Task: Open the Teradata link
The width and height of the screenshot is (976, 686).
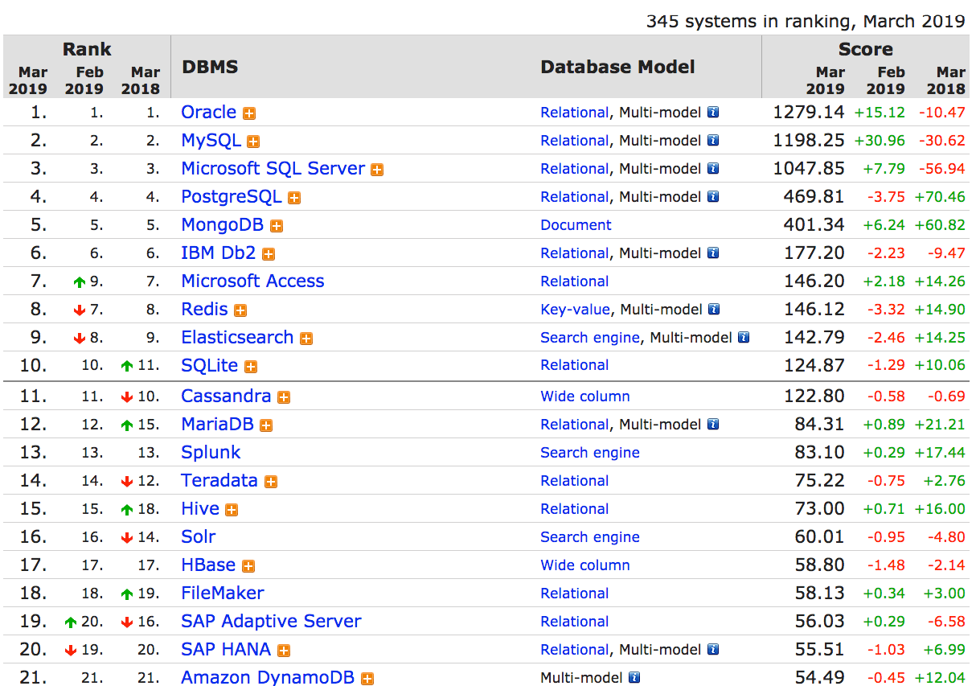Action: (219, 480)
